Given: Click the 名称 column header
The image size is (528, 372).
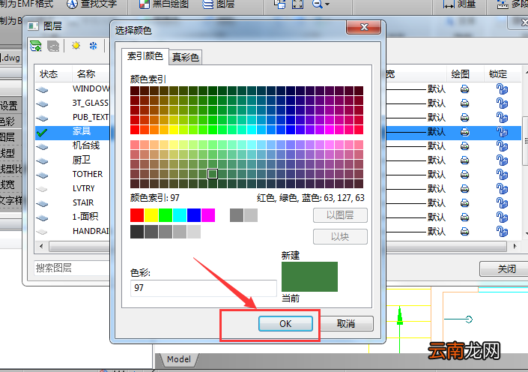Looking at the screenshot, I should pos(86,73).
